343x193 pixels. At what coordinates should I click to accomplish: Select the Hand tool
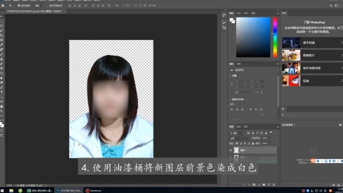(1, 106)
